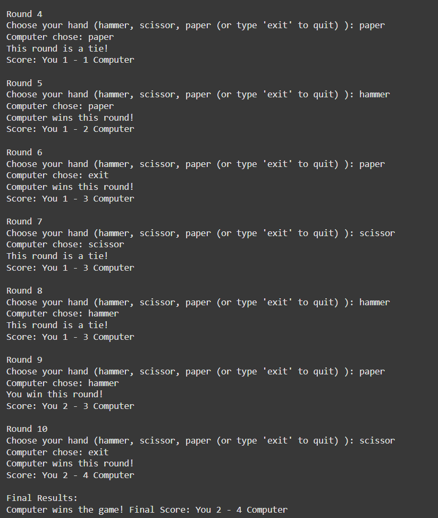Click "Computer chose: paper" under Round 4
438x518 pixels.
(60, 37)
